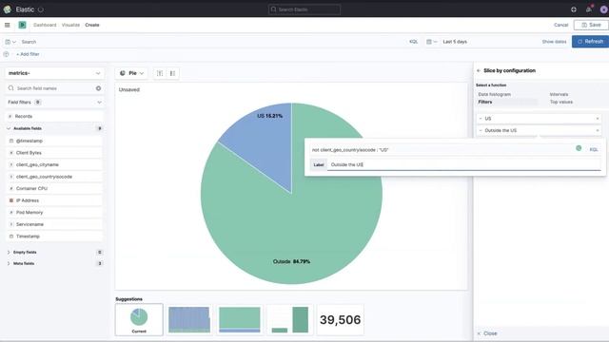609x342 pixels.
Task: Click the IP Address field type icon
Action: point(11,200)
